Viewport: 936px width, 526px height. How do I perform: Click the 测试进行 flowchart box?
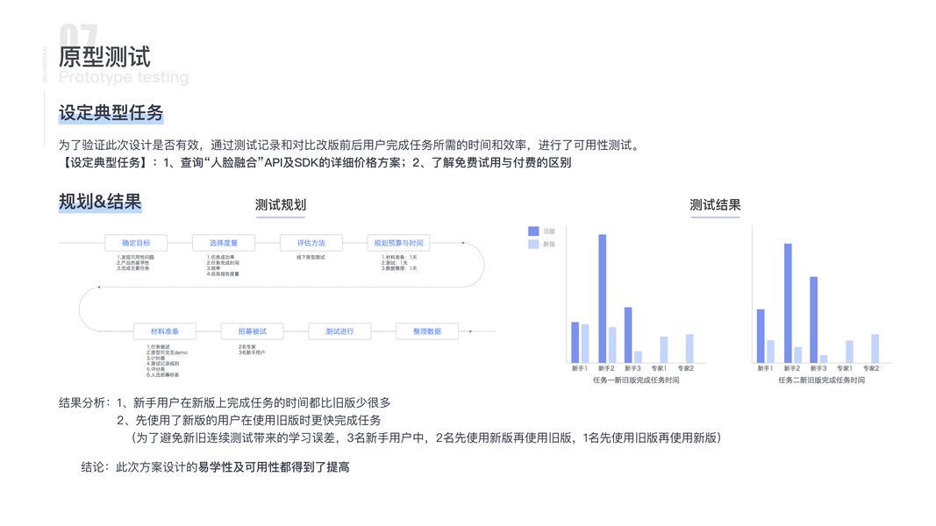[x=339, y=331]
